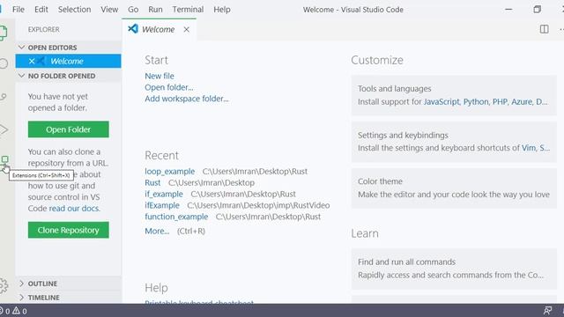Restore down the VS Code window
The height and width of the screenshot is (317, 564).
(x=537, y=10)
